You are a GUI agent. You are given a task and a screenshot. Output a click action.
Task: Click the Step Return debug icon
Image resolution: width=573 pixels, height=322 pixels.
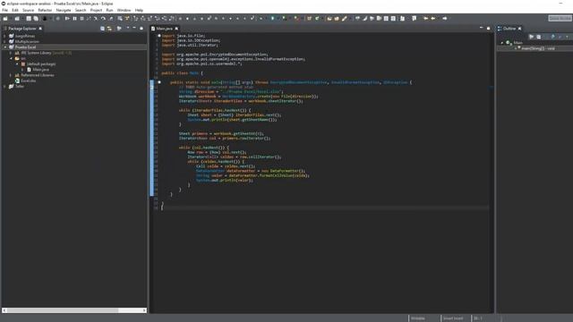(x=111, y=18)
